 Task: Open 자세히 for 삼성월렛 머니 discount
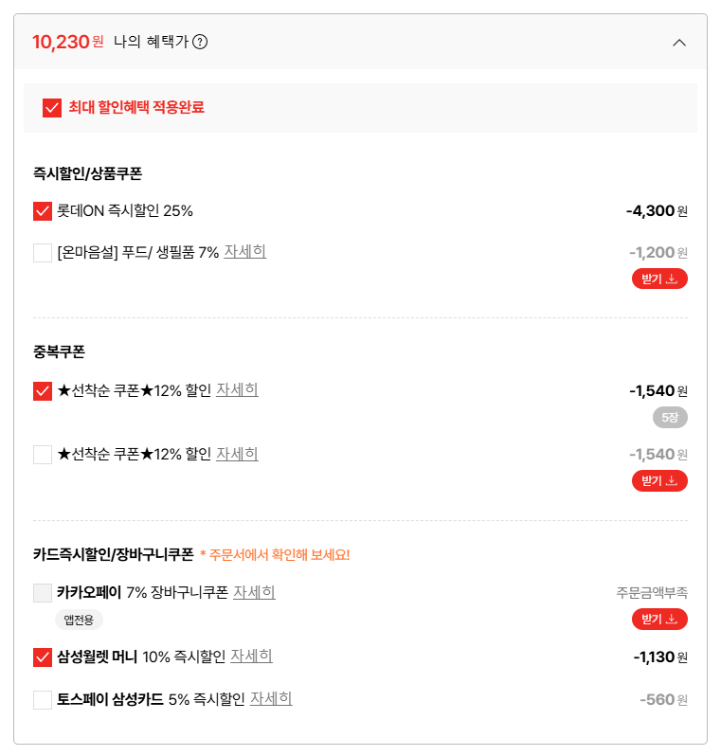click(x=251, y=656)
